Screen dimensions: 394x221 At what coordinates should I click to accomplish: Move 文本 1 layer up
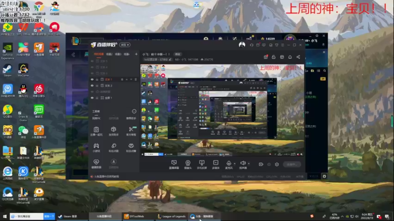click(x=127, y=80)
